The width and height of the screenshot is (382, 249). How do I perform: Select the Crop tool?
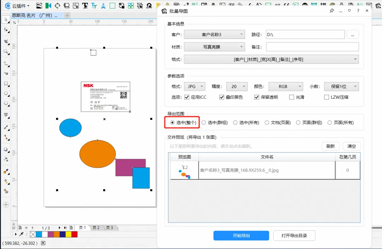6,42
